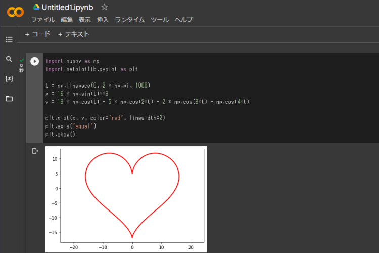Open the search icon in left sidebar
Image resolution: width=379 pixels, height=253 pixels.
click(x=9, y=59)
